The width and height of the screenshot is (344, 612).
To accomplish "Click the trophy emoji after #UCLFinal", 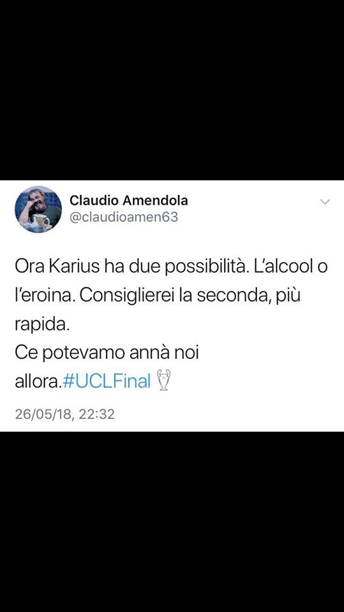I will [164, 381].
